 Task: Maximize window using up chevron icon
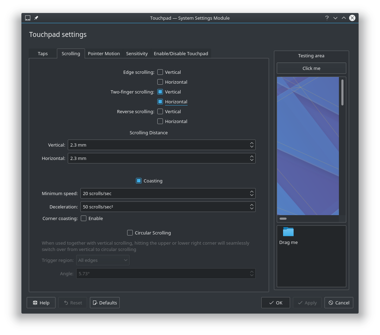(x=343, y=18)
